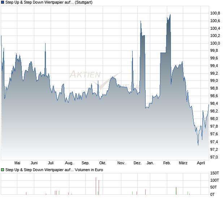Click the 'Volumen in Euro' legend text
This screenshot has width=224, height=198.
coord(89,170)
